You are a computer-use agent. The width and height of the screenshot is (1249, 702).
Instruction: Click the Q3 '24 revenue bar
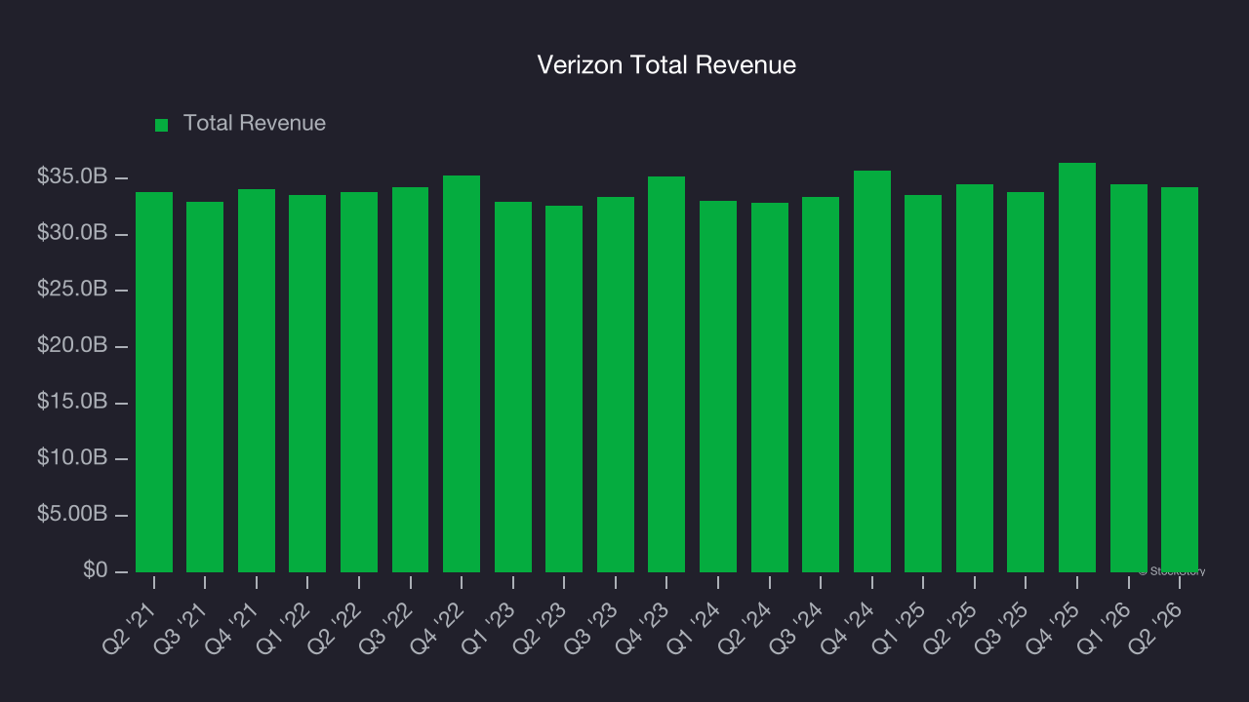coord(821,384)
